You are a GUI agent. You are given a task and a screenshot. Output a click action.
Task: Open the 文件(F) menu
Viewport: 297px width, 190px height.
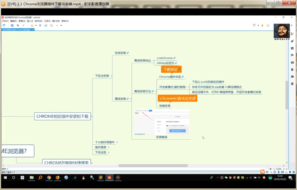coord(5,21)
